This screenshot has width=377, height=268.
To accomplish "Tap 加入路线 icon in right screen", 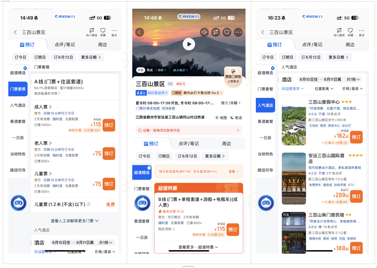I will pyautogui.click(x=339, y=32).
